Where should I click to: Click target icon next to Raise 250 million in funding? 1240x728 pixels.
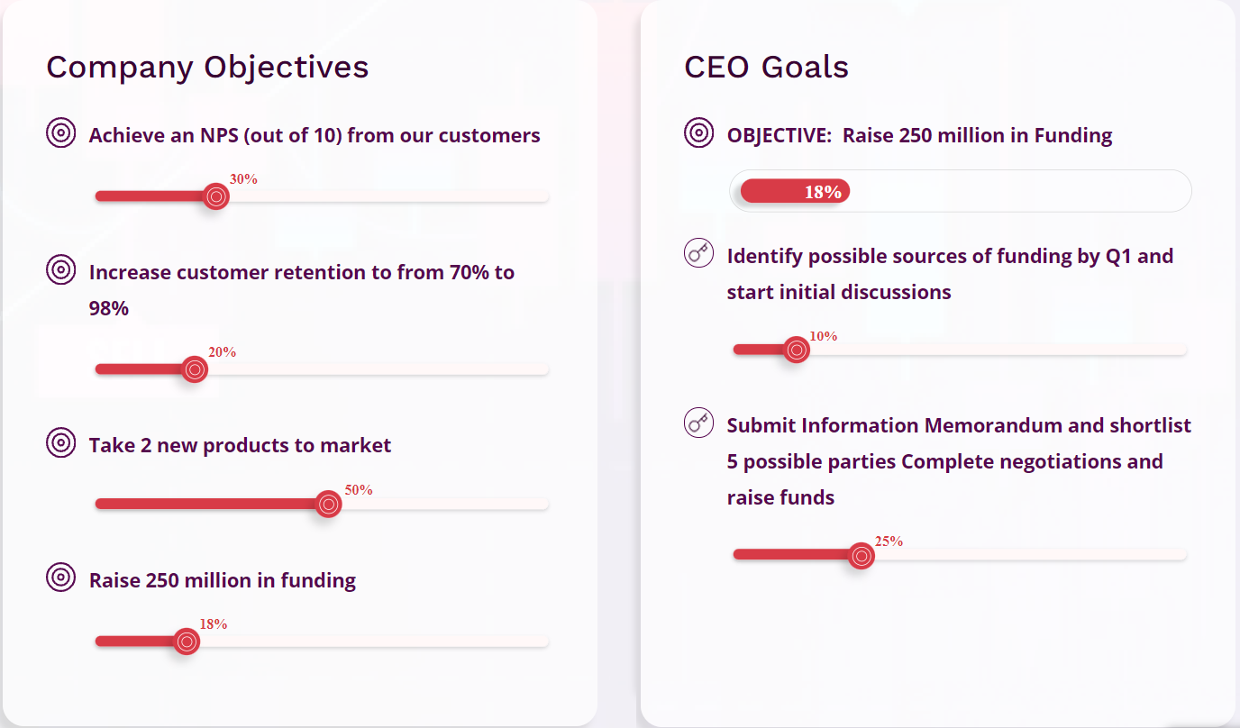click(60, 577)
